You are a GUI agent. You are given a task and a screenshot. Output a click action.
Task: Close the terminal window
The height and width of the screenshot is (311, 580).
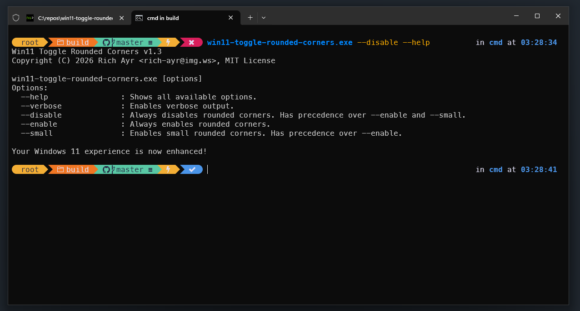tap(558, 16)
